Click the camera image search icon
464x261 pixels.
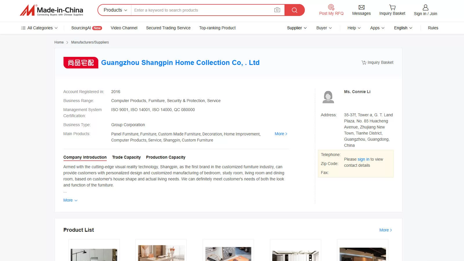(x=277, y=10)
